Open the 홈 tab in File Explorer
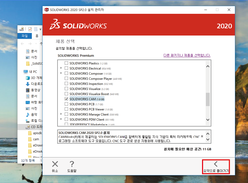Image resolution: width=248 pixels, height=183 pixels. click(x=37, y=36)
